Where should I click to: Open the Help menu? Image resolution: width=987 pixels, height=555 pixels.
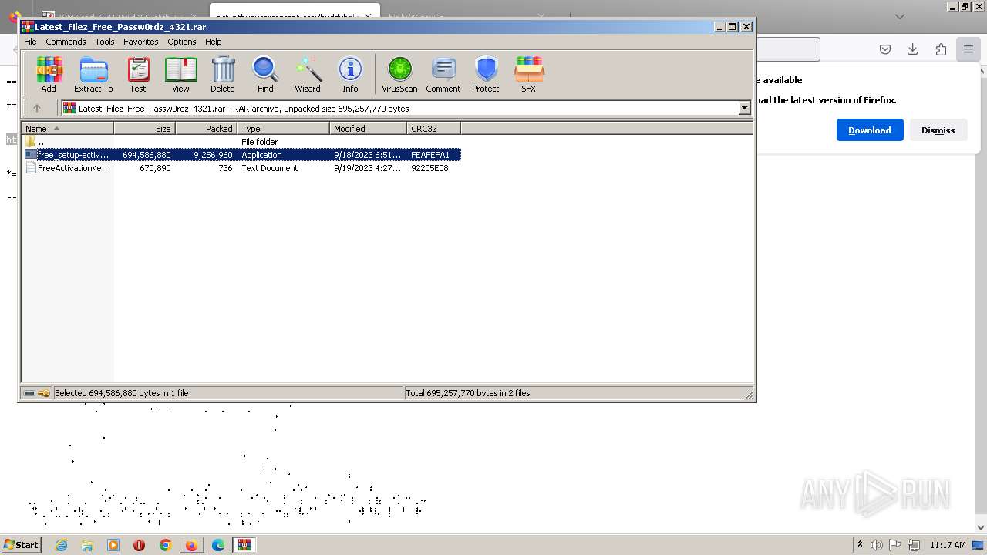click(x=214, y=42)
